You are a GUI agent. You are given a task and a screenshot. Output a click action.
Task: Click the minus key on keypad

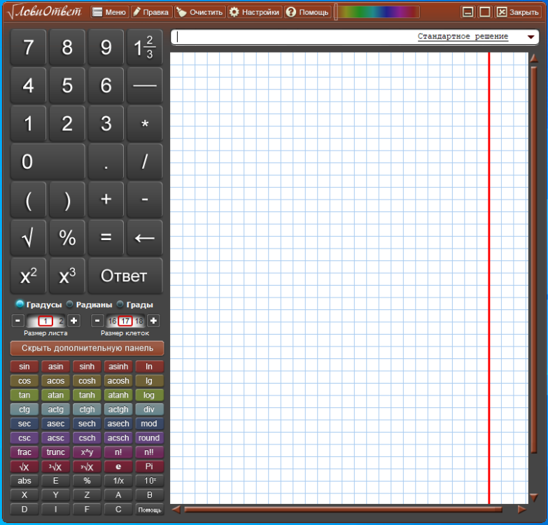[145, 199]
